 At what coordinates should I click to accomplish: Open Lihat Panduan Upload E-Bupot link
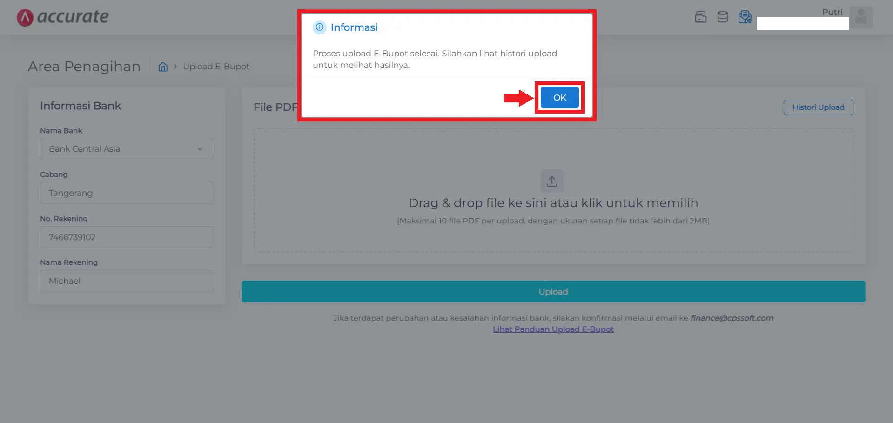[x=553, y=329]
